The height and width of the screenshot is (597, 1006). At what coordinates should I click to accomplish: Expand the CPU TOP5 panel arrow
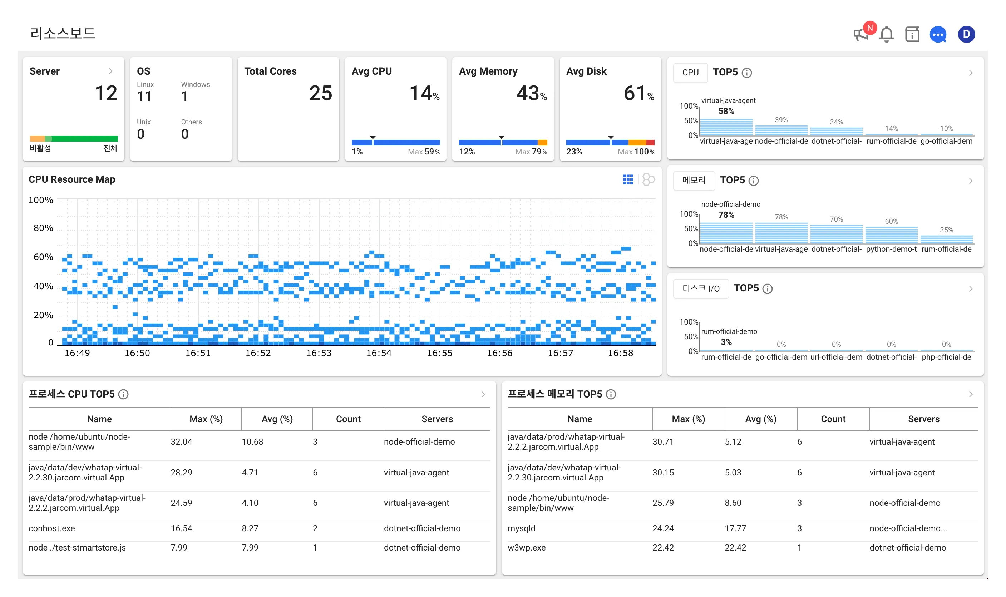(x=970, y=73)
